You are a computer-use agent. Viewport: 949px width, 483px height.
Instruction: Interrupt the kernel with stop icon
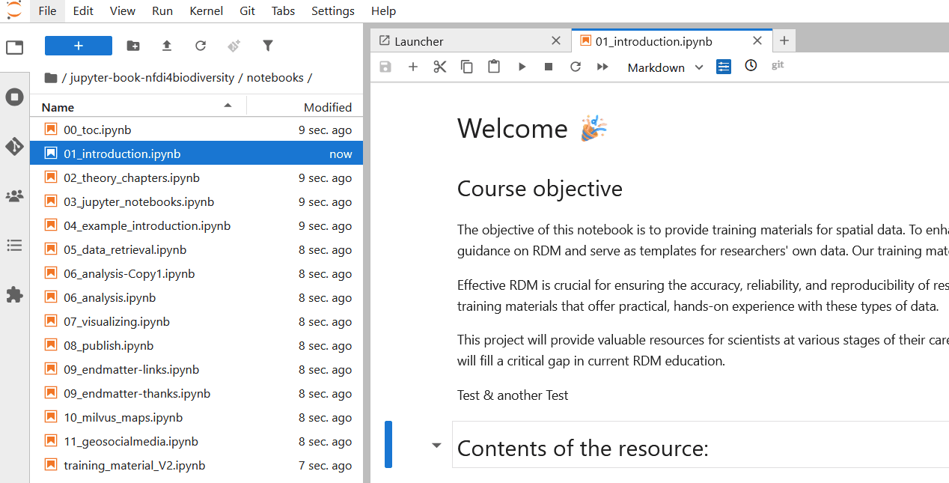click(x=548, y=67)
